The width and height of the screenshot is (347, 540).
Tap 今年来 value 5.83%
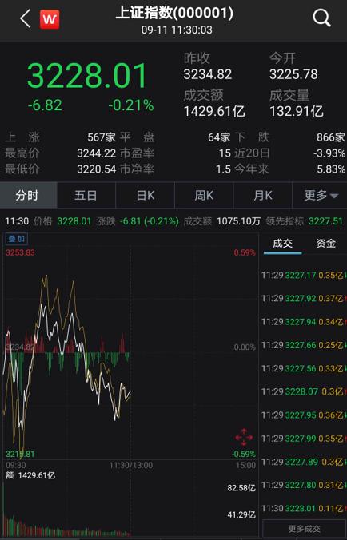332,169
